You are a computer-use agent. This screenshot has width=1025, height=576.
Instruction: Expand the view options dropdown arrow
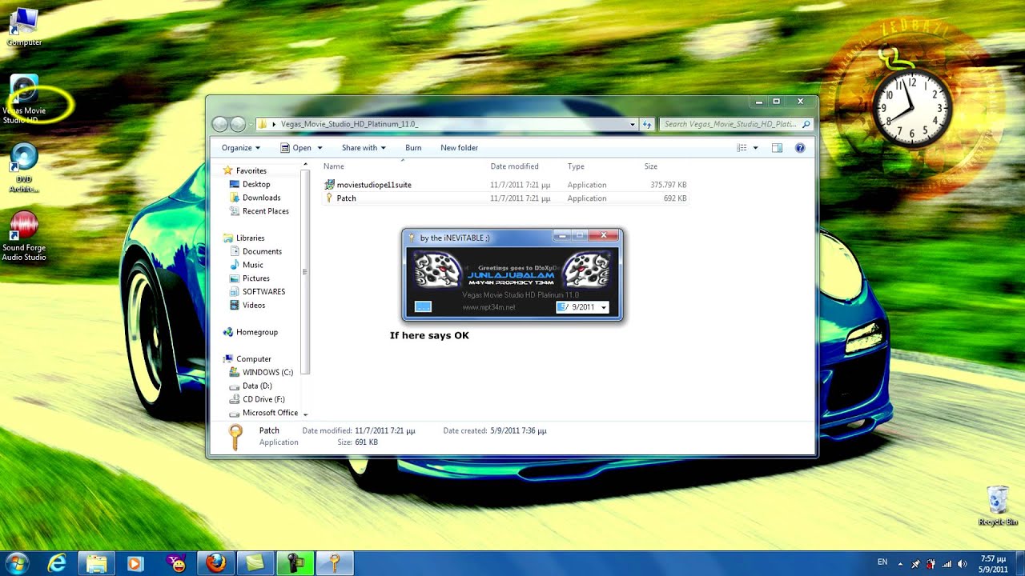tap(755, 148)
